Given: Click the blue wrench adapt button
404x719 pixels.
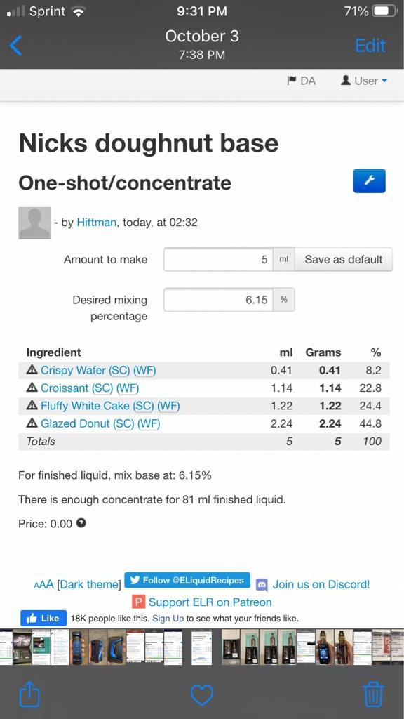Looking at the screenshot, I should (x=369, y=180).
